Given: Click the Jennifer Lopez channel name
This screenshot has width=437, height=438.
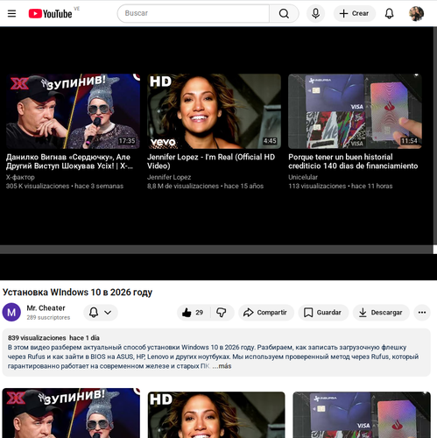Looking at the screenshot, I should tap(169, 177).
